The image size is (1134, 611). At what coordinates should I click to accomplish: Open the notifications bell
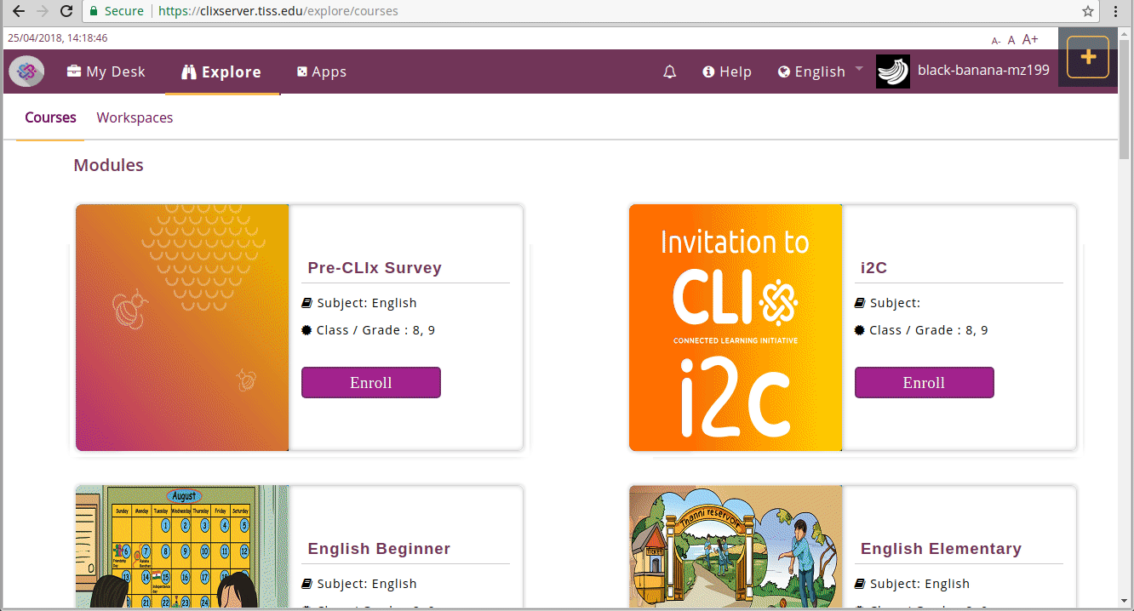coord(669,72)
